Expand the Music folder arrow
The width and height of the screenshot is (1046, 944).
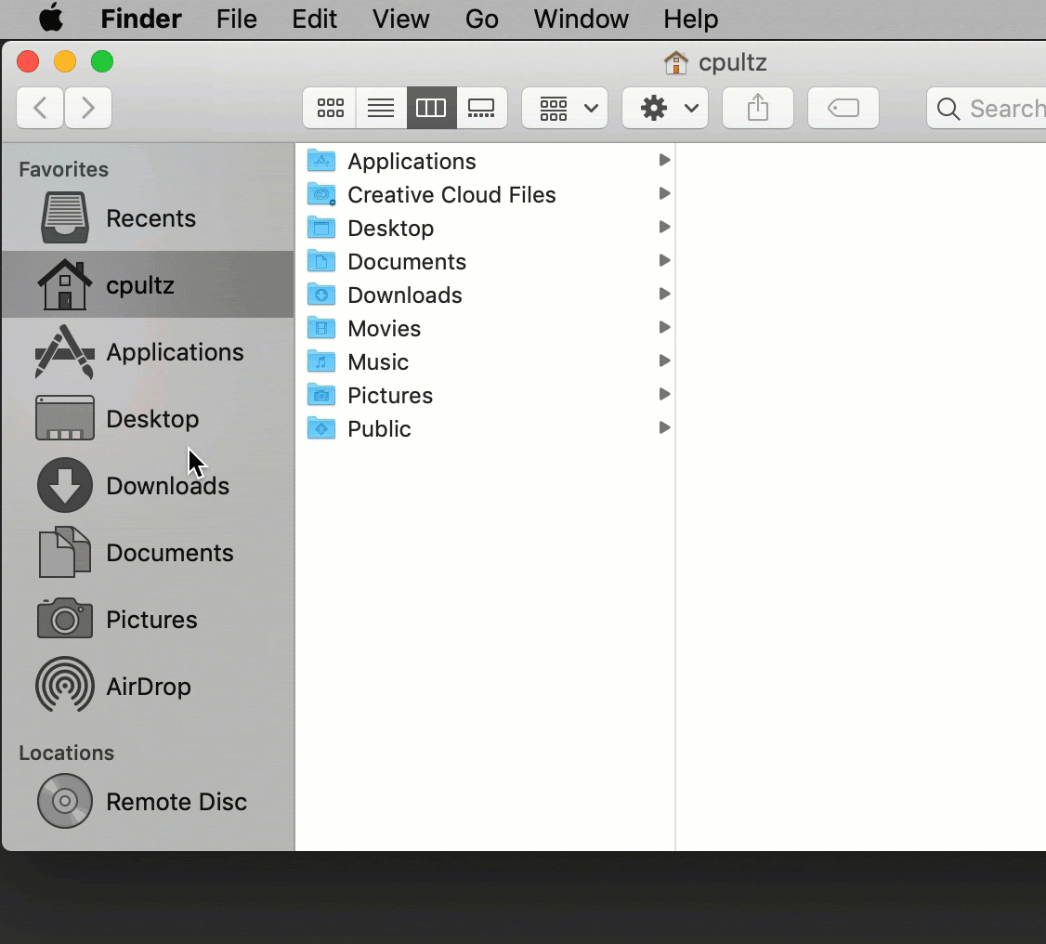(x=664, y=361)
